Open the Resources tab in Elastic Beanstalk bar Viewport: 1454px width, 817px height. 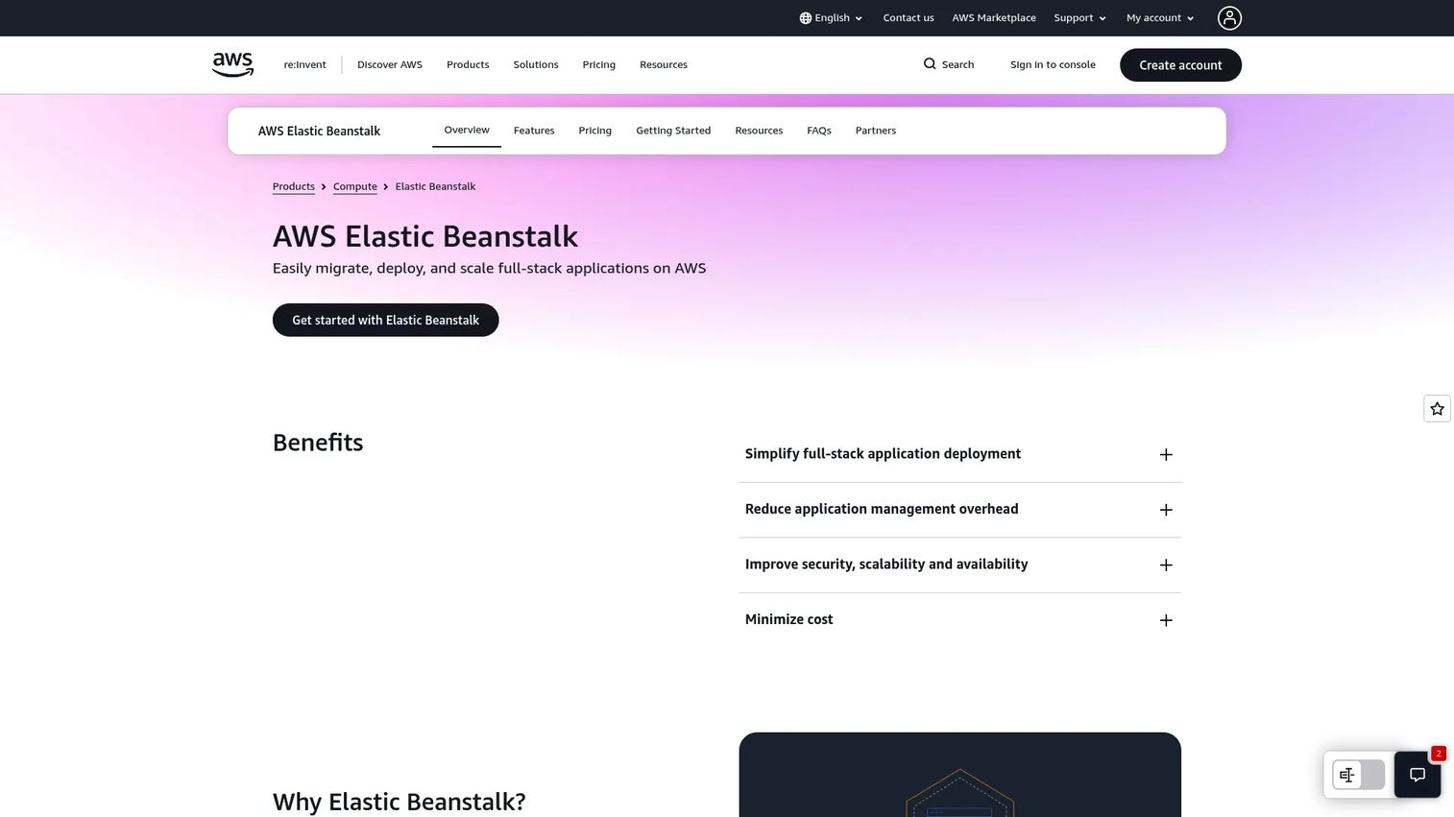point(759,131)
